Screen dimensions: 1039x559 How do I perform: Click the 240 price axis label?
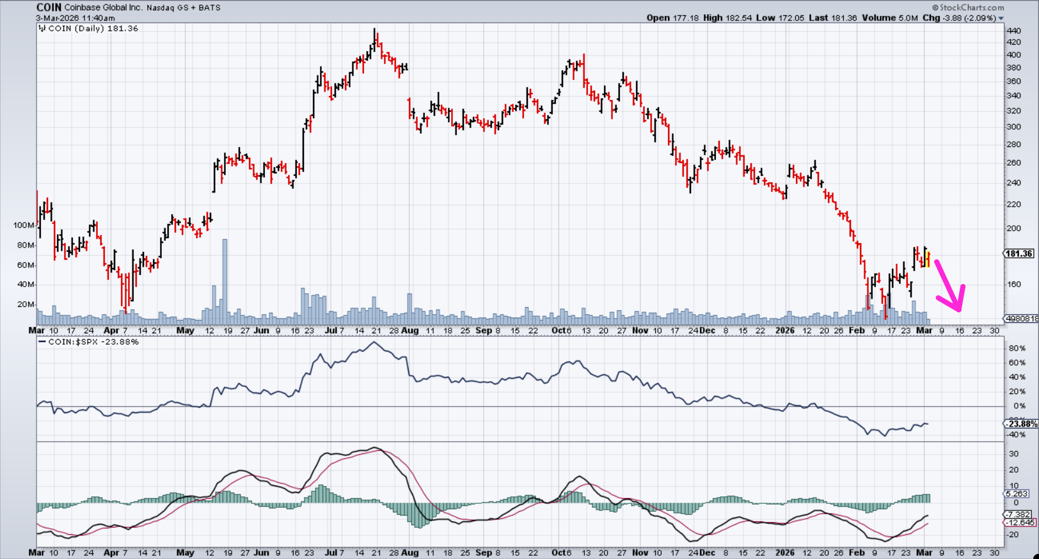click(x=1014, y=182)
